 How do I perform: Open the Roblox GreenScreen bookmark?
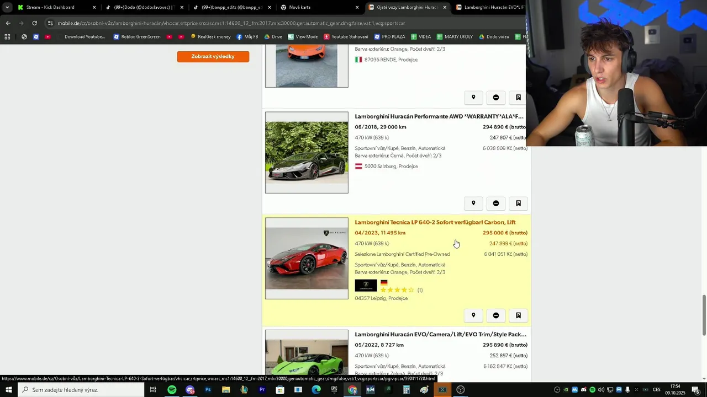137,37
